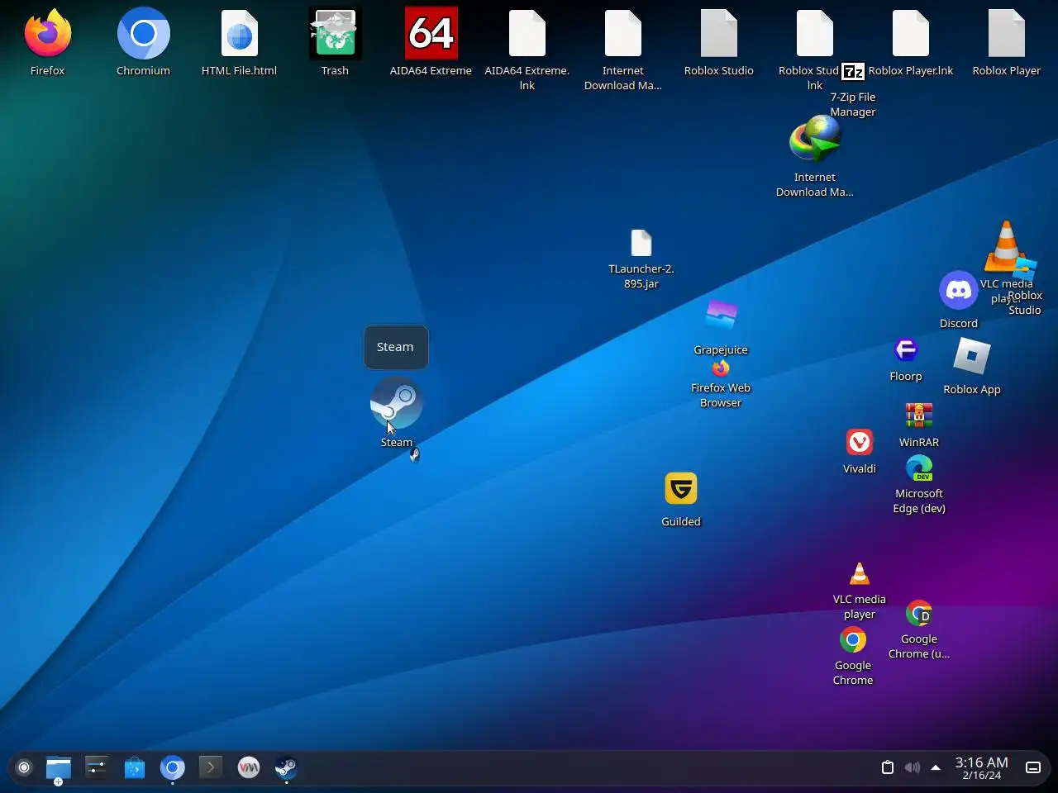Click the show desktop button in the panel
The height and width of the screenshot is (793, 1058).
tap(1033, 767)
